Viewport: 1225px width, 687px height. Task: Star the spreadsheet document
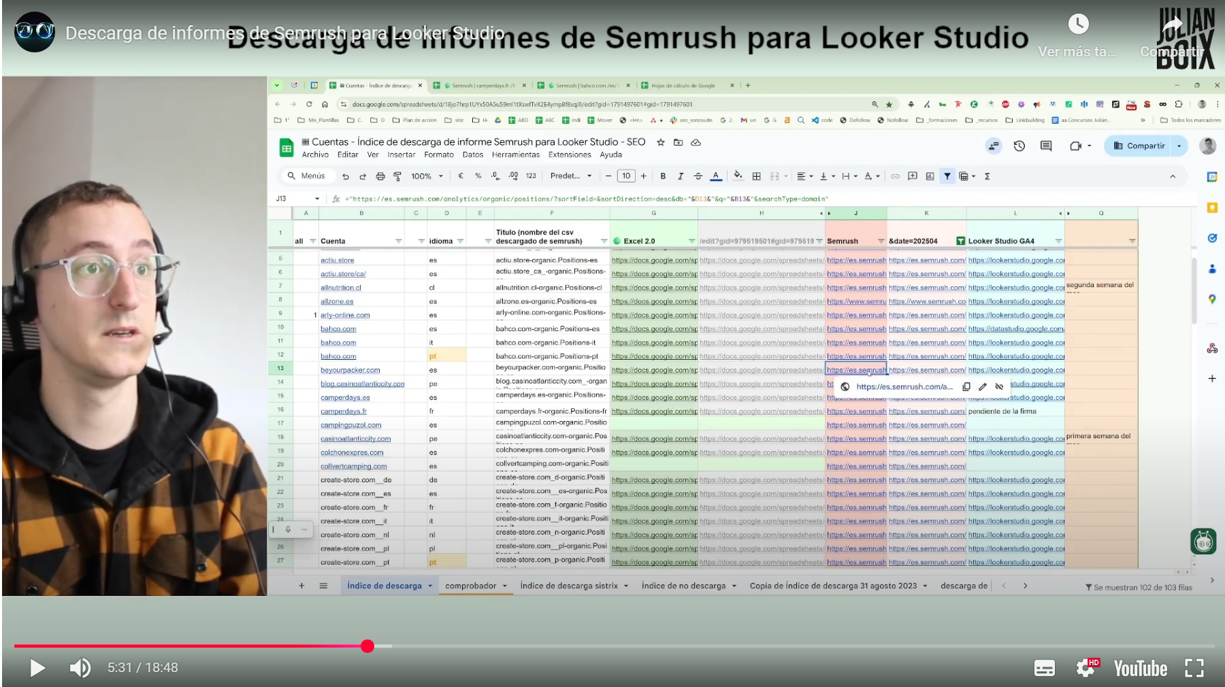pos(660,142)
